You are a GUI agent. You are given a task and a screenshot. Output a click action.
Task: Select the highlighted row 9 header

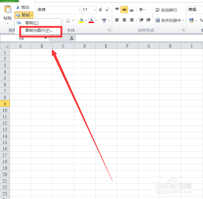(5, 104)
